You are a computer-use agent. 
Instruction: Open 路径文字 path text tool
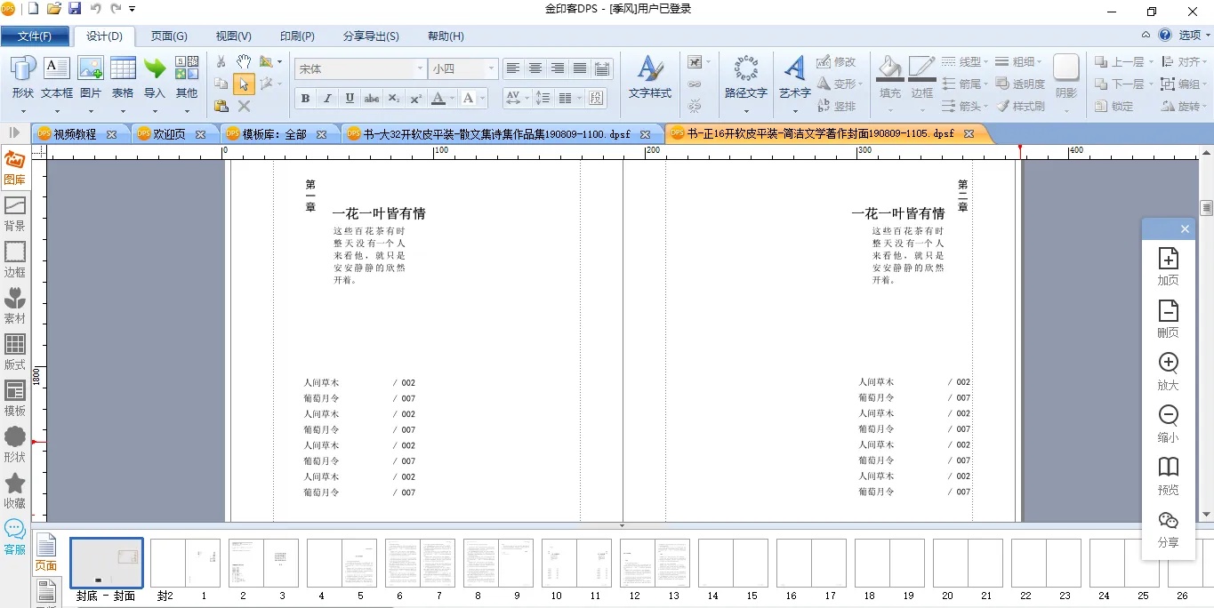(745, 76)
